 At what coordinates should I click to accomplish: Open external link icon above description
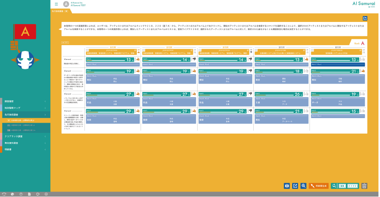pyautogui.click(x=365, y=18)
